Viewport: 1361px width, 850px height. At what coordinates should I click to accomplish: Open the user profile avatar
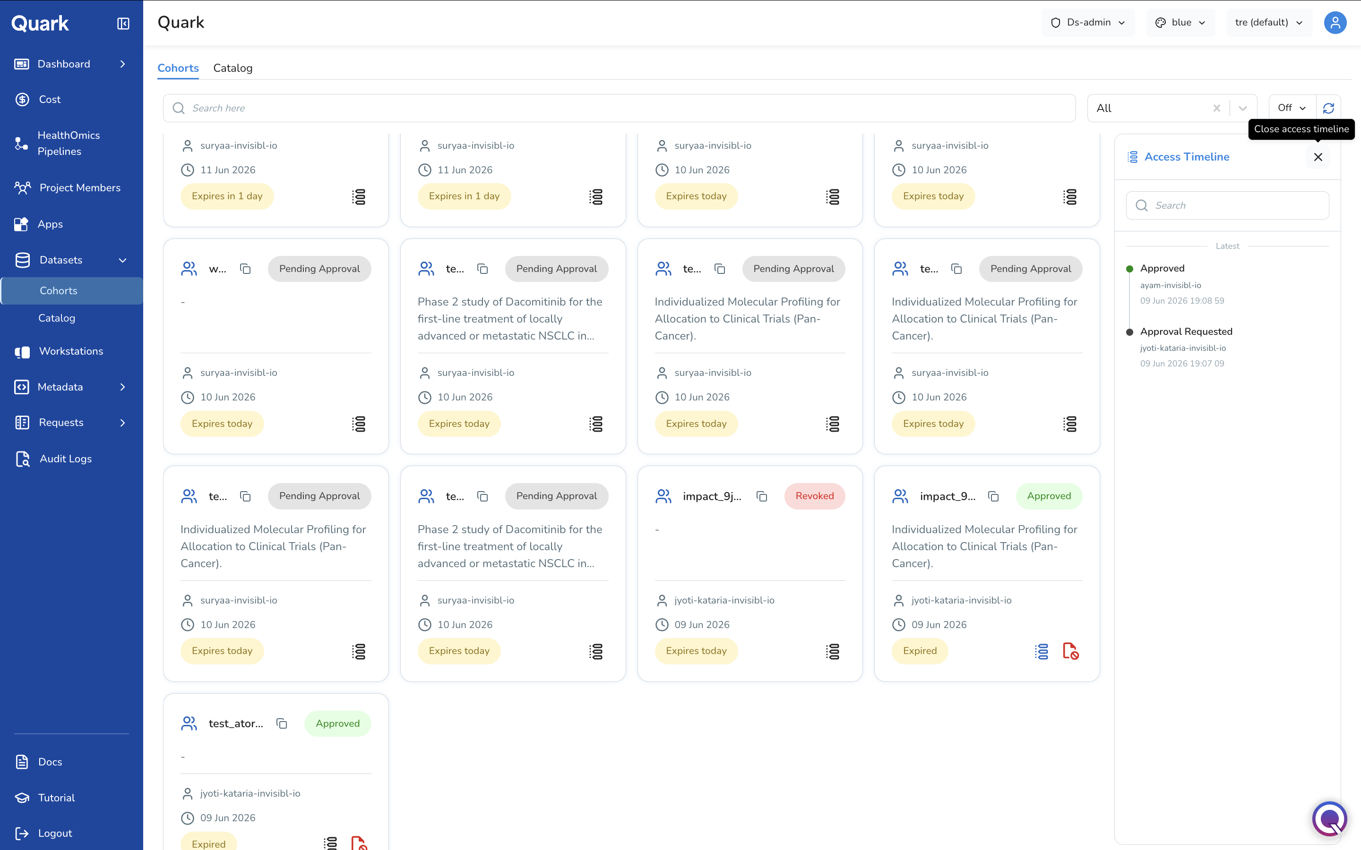click(x=1335, y=23)
